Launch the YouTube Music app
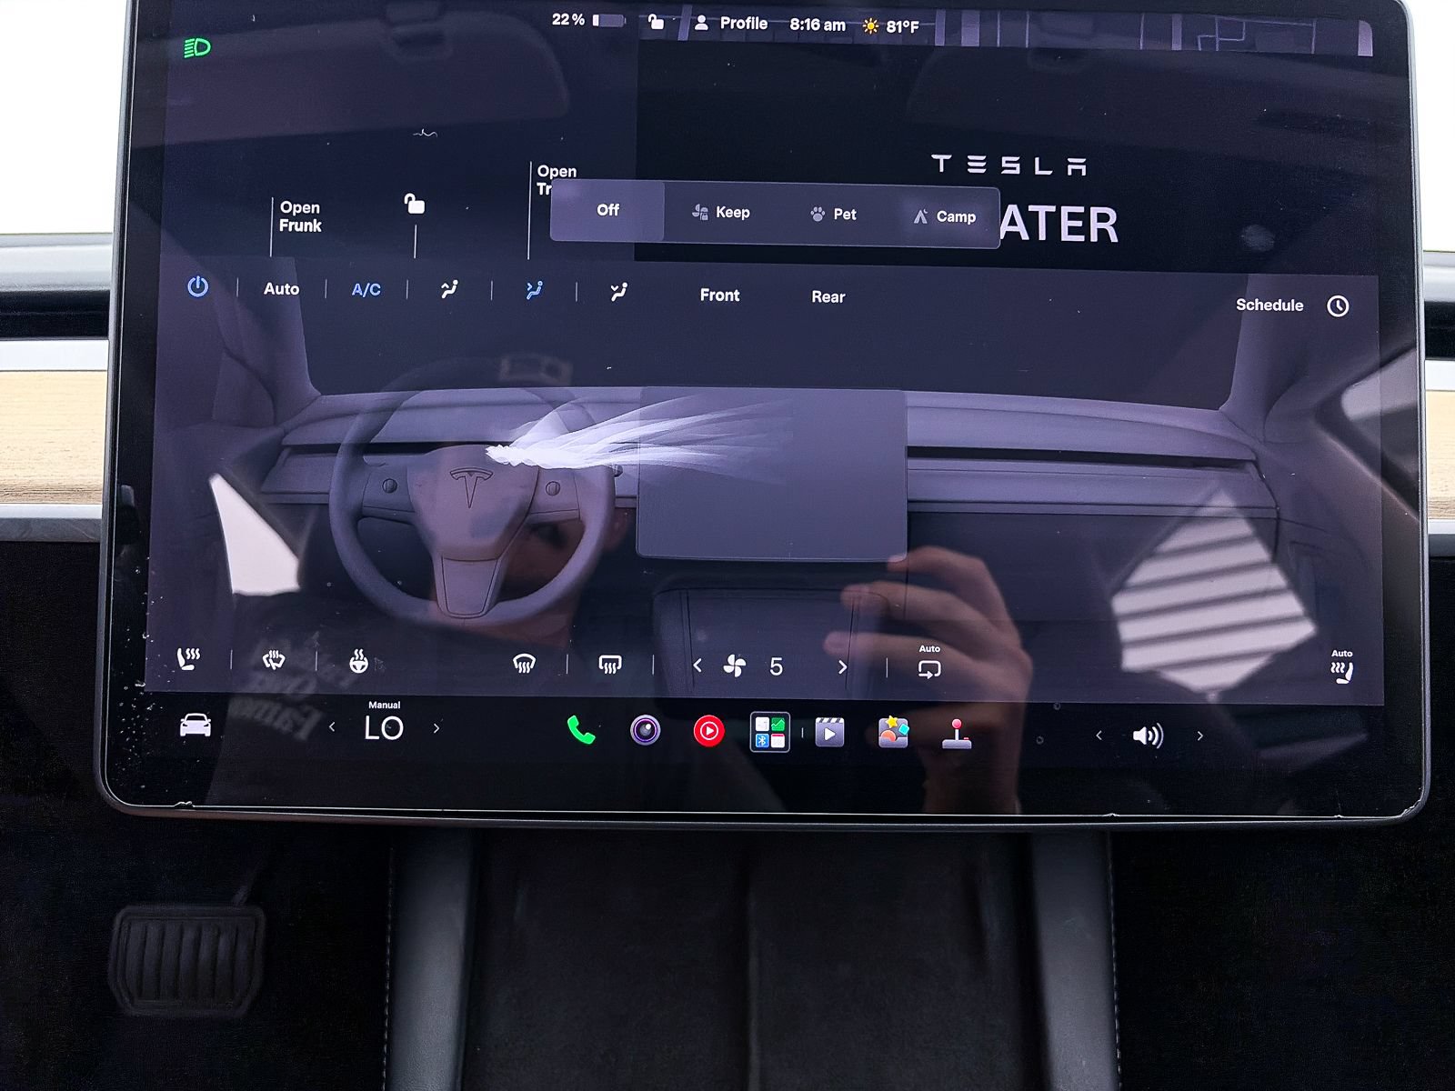Image resolution: width=1455 pixels, height=1091 pixels. (708, 731)
